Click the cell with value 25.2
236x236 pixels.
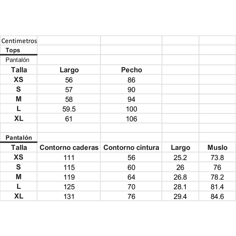coord(180,157)
